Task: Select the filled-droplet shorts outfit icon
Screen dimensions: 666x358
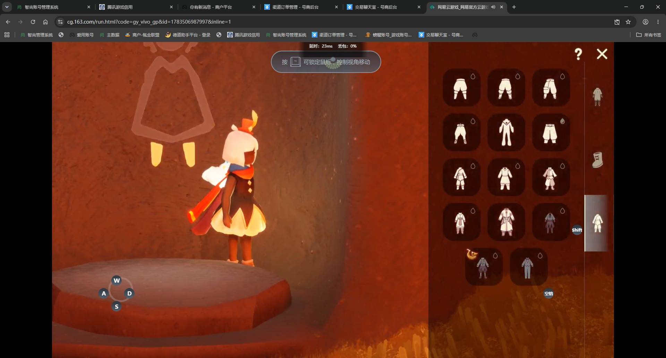Action: tap(551, 132)
